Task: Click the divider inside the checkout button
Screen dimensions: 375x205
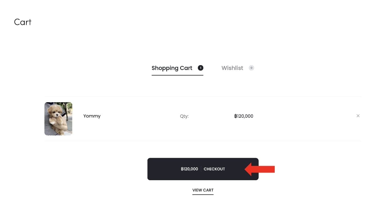Action: 201,169
